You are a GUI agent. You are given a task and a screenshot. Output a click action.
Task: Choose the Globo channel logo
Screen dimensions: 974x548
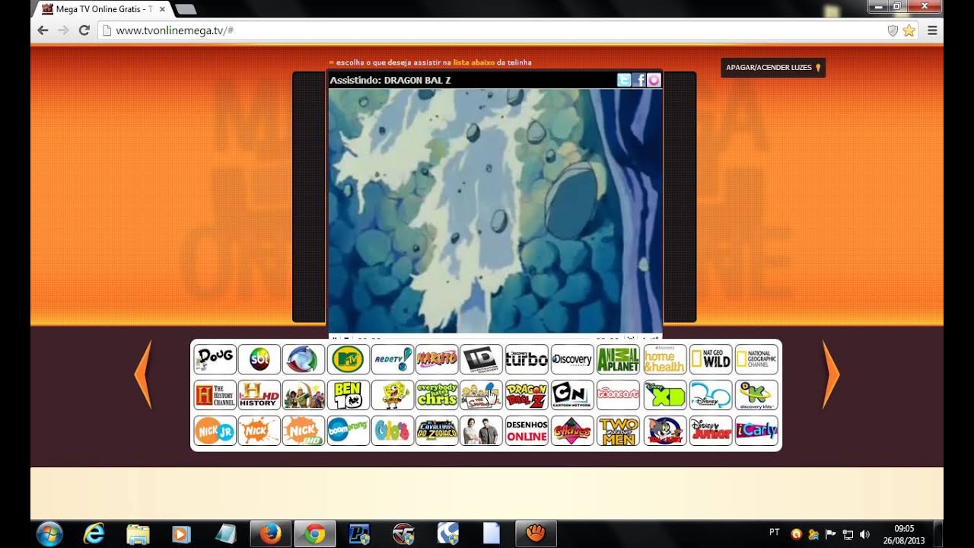(304, 359)
